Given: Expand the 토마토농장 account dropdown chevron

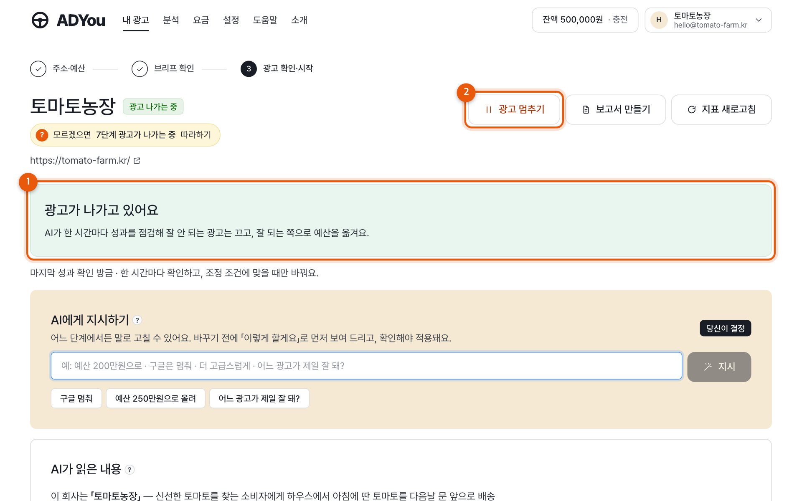Looking at the screenshot, I should click(759, 20).
